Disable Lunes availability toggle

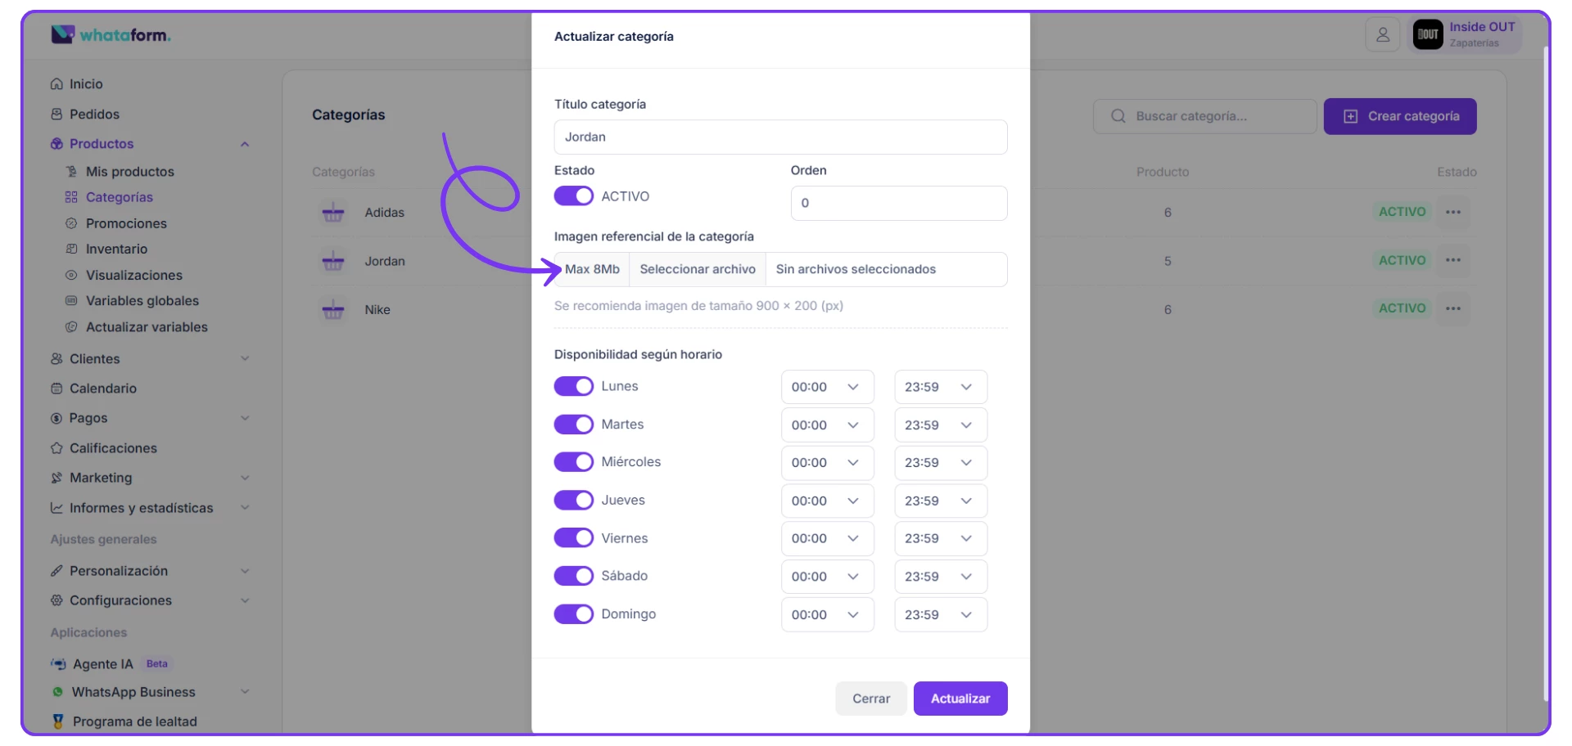pyautogui.click(x=573, y=386)
